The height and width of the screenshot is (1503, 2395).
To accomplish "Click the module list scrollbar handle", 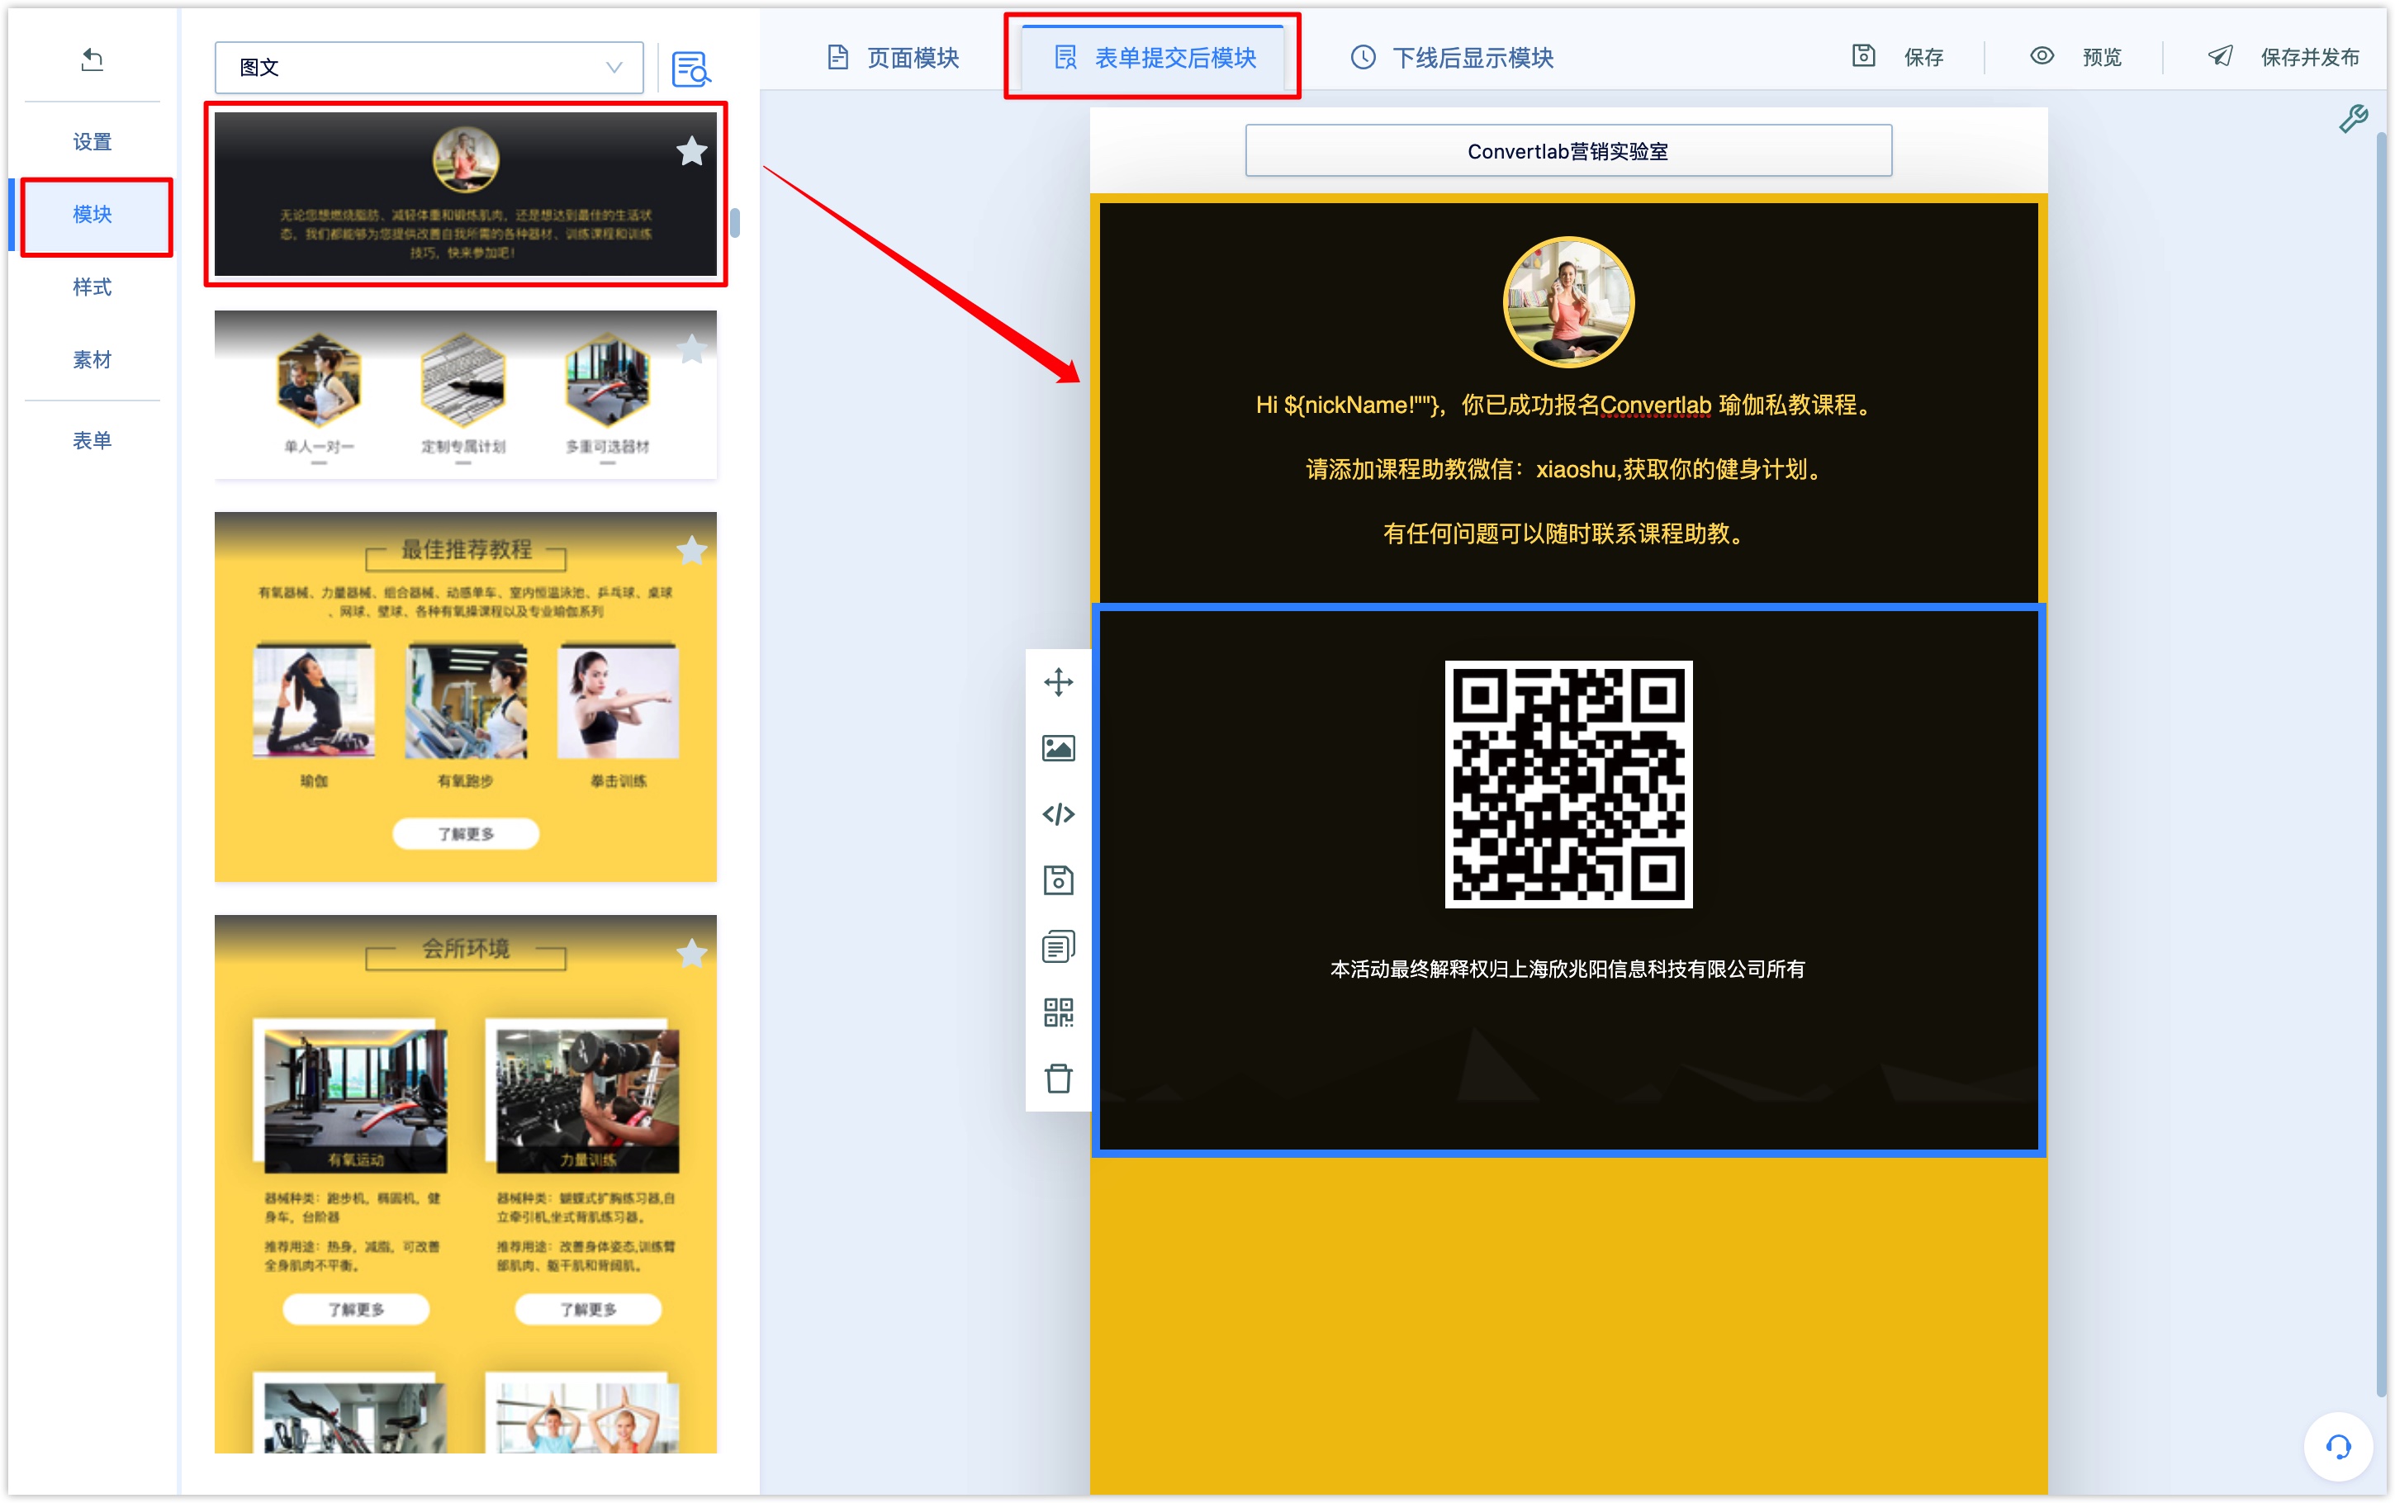I will pos(734,221).
